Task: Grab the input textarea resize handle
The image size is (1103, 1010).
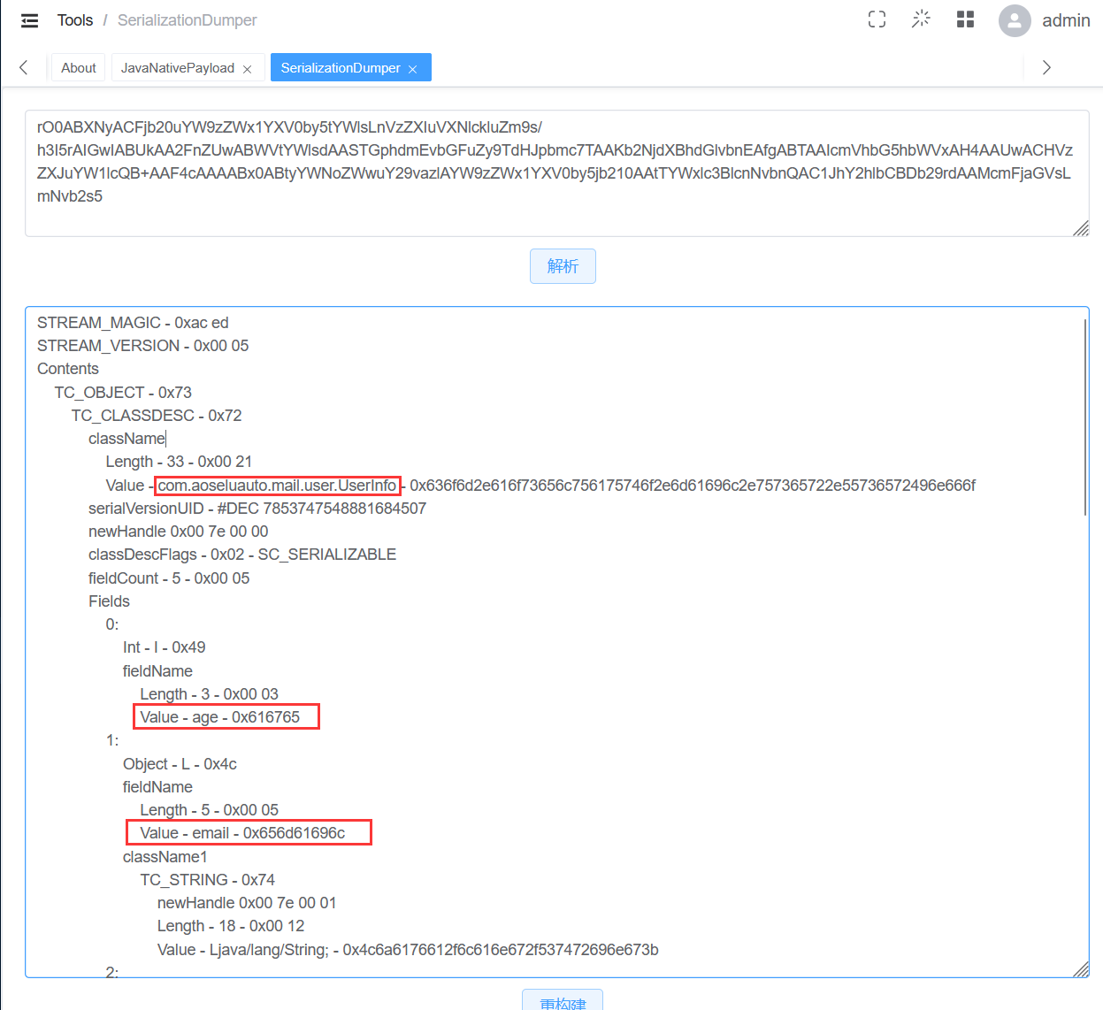Action: (x=1081, y=229)
